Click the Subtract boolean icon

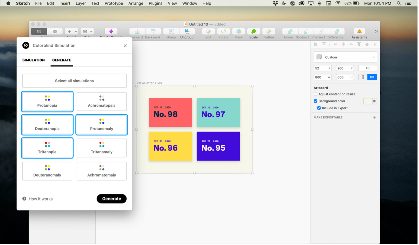(x=306, y=31)
